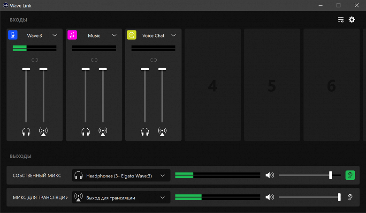This screenshot has width=366, height=213.
Task: Click the Voice Chat channel name
Action: click(153, 36)
